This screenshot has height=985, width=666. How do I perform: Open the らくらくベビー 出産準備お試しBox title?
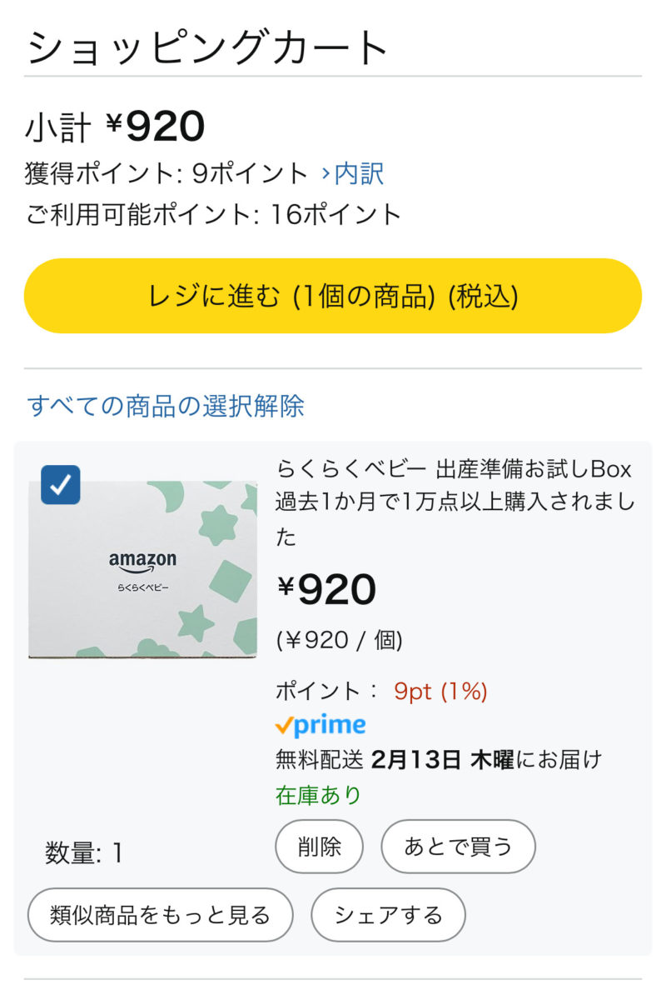coord(454,468)
